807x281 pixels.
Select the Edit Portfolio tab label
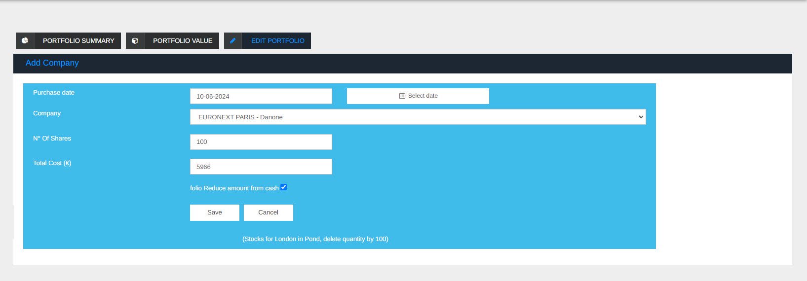(x=277, y=41)
